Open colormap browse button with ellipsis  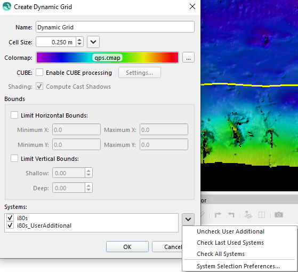188,57
